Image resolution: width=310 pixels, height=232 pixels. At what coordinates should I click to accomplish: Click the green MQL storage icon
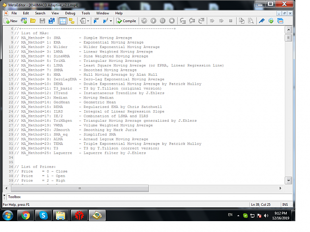click(271, 21)
